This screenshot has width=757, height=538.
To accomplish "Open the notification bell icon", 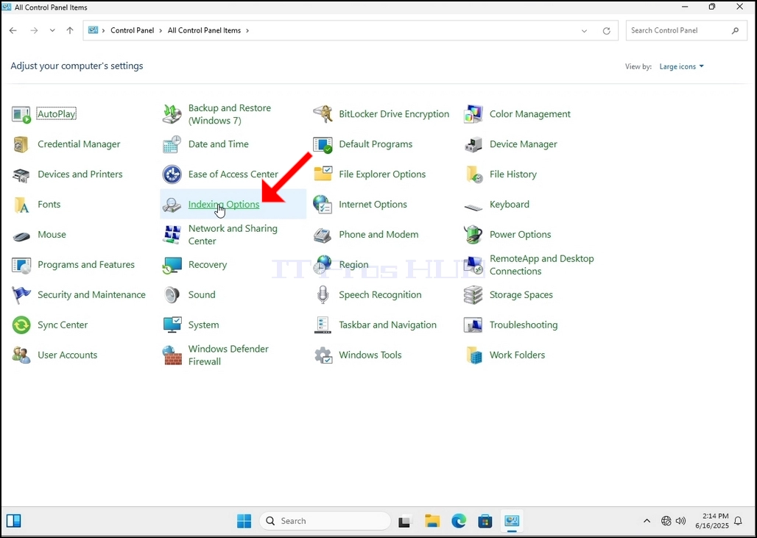I will point(738,521).
